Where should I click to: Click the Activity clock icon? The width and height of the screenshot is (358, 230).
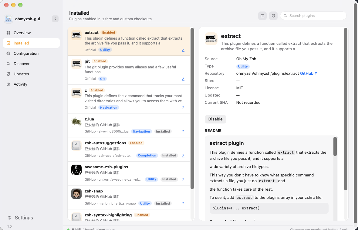pos(8,84)
